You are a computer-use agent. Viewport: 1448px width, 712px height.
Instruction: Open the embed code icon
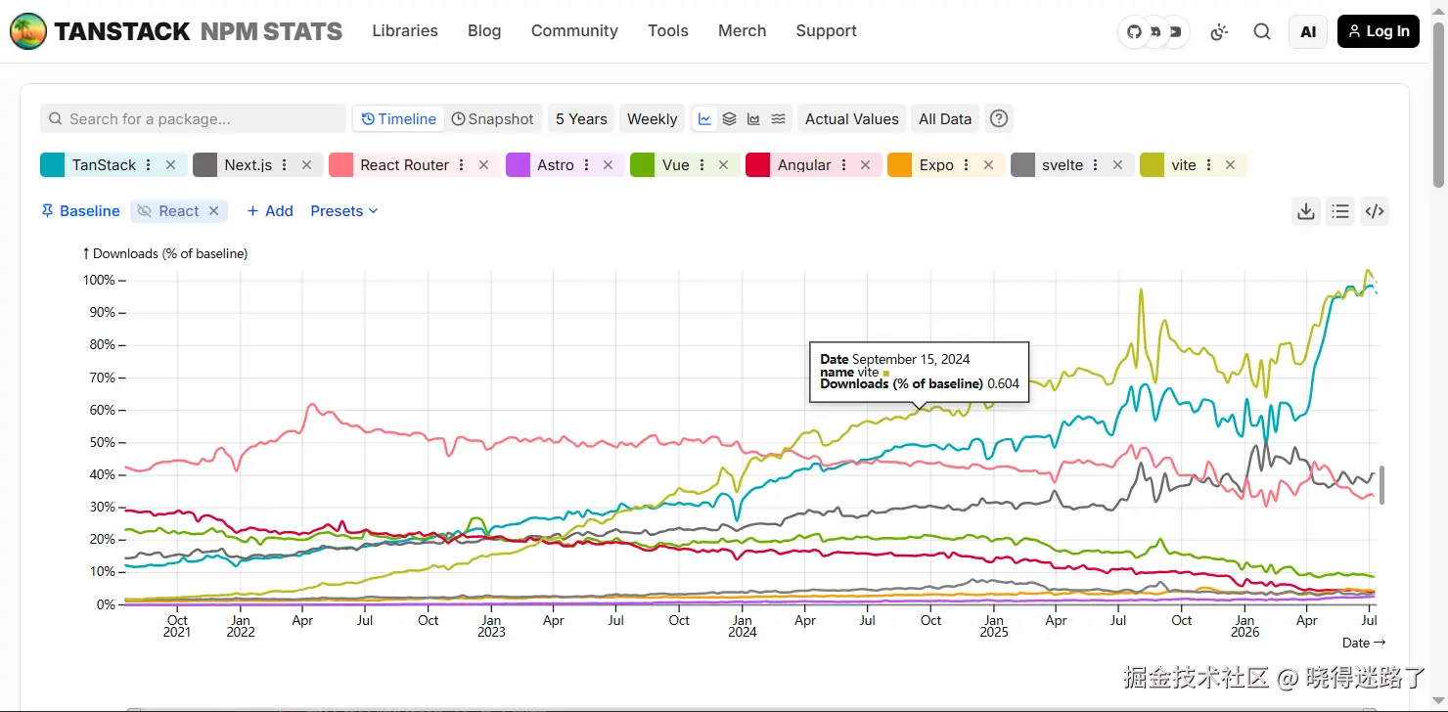tap(1375, 211)
